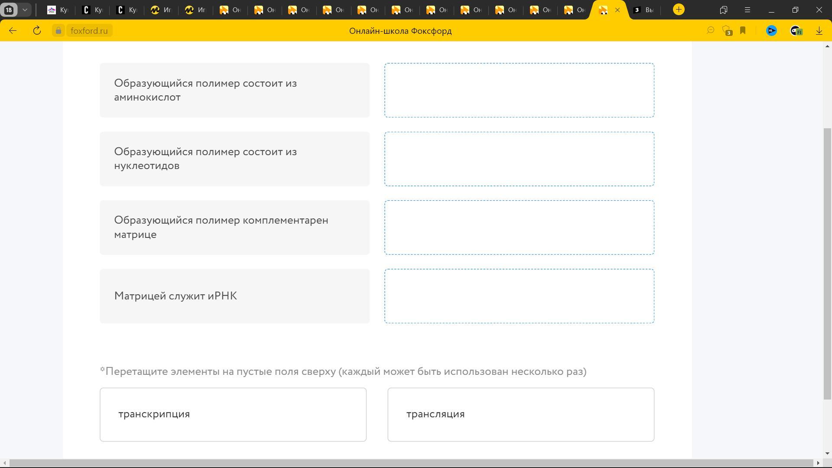Select the транскрипция answer option
Image resolution: width=832 pixels, height=468 pixels.
pyautogui.click(x=233, y=414)
